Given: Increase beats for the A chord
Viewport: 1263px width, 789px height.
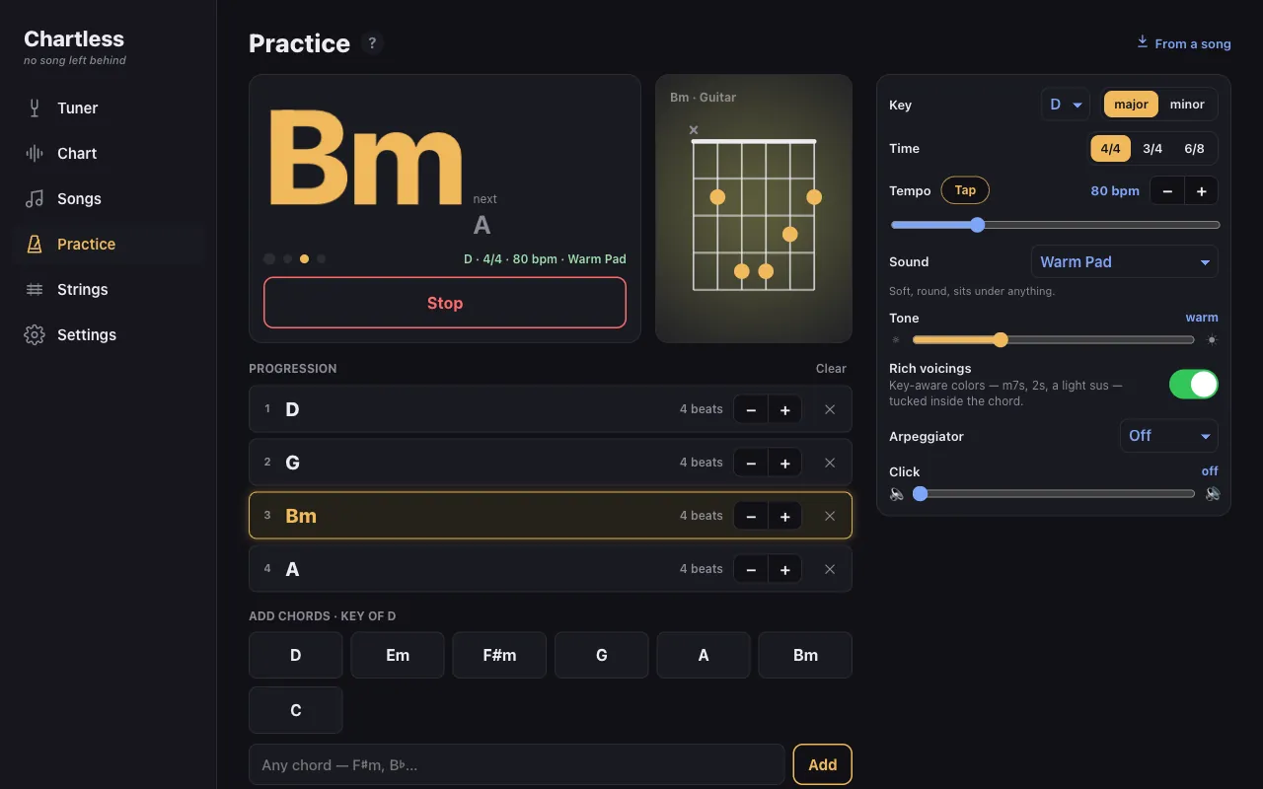Looking at the screenshot, I should click(785, 569).
